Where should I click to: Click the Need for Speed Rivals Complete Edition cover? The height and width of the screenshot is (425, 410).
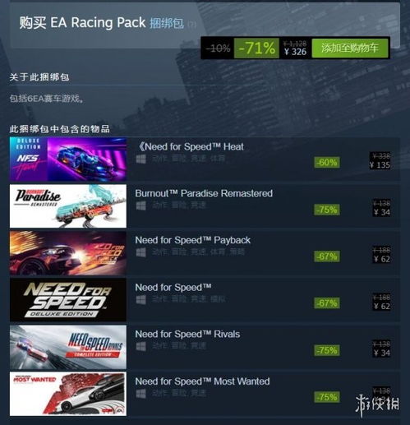pos(68,347)
